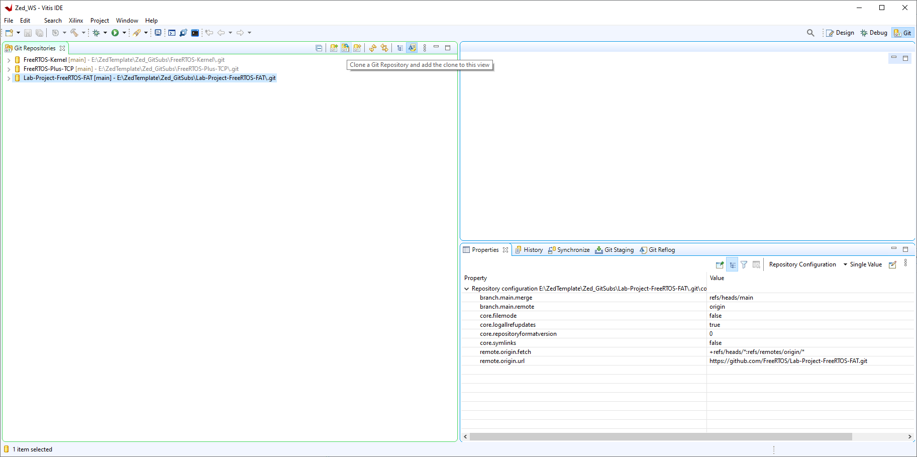Open the Run button dropdown arrow
The height and width of the screenshot is (457, 917).
pyautogui.click(x=124, y=33)
